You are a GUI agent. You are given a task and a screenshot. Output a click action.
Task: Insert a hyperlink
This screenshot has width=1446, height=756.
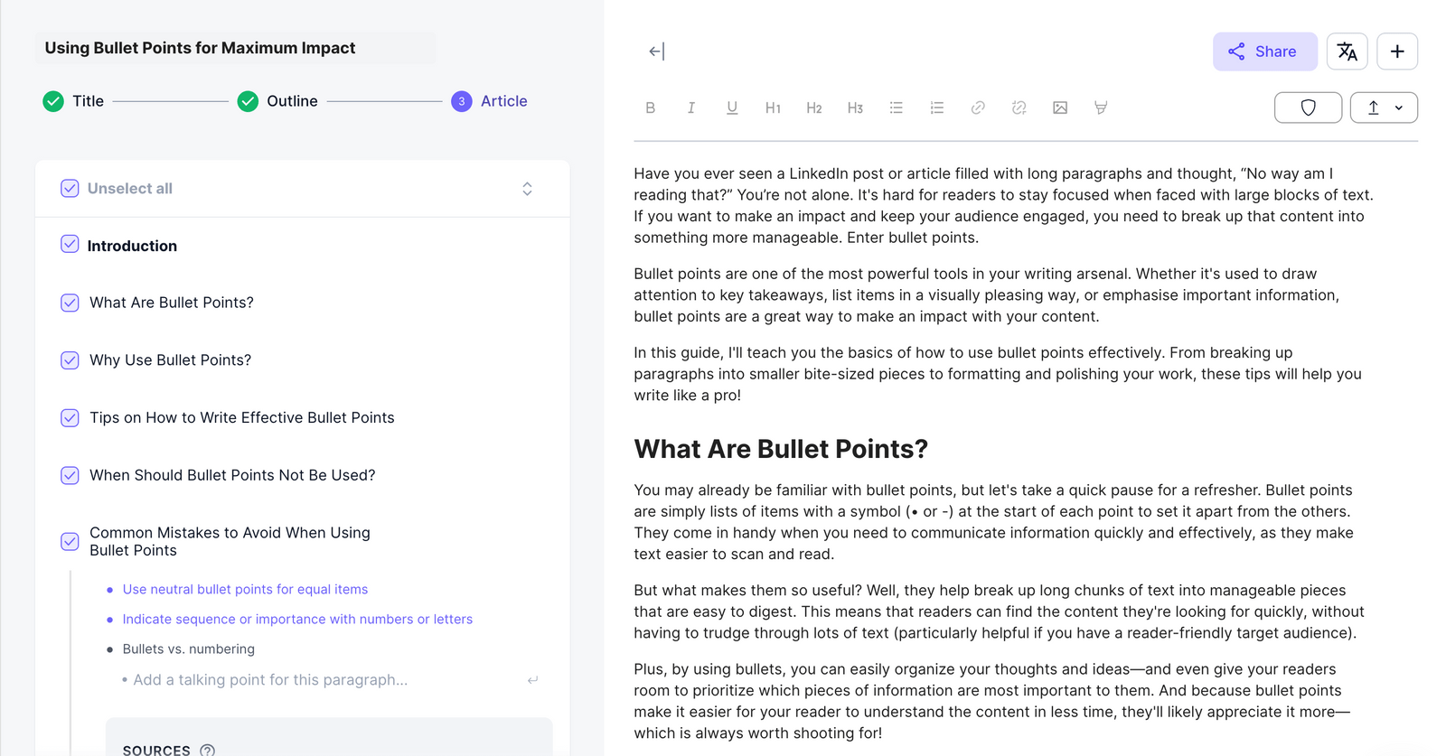(x=978, y=107)
